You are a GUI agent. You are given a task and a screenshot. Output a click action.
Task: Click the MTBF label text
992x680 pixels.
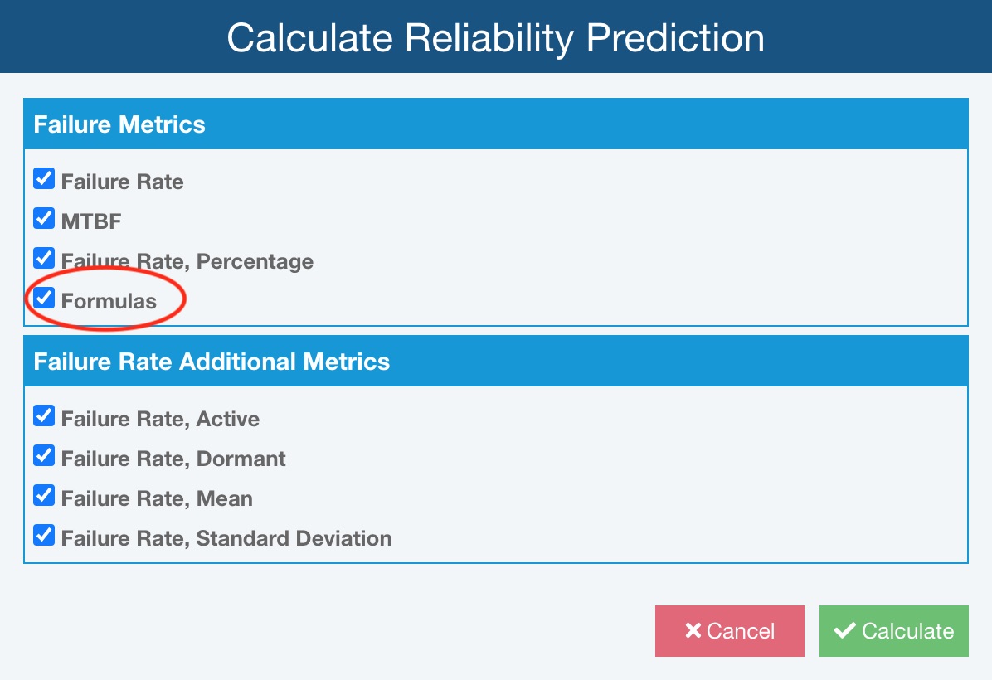(x=91, y=221)
